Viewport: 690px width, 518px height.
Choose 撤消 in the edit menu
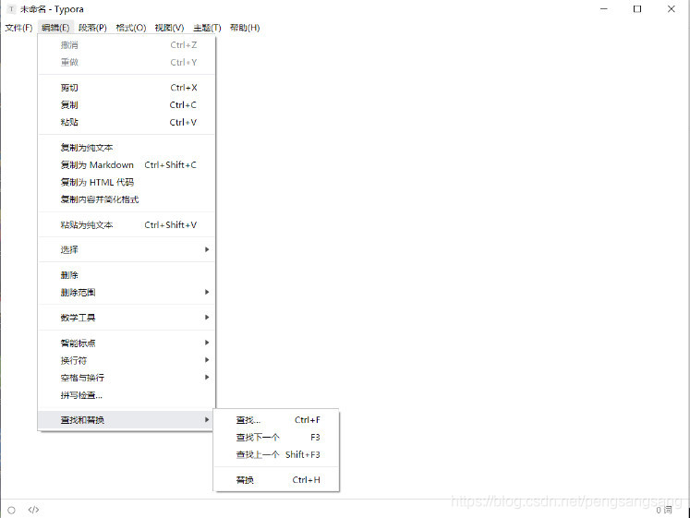tap(127, 45)
